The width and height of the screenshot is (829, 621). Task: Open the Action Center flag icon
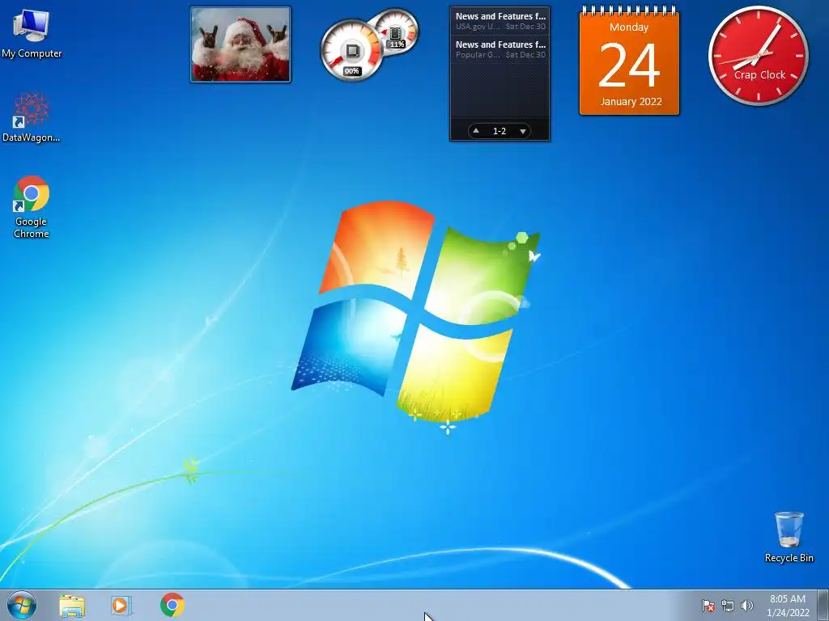(708, 606)
